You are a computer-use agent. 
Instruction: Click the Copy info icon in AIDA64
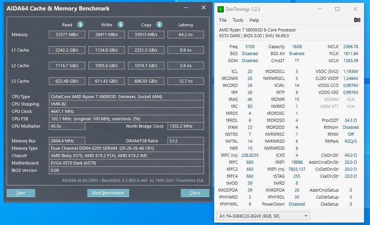click(159, 24)
